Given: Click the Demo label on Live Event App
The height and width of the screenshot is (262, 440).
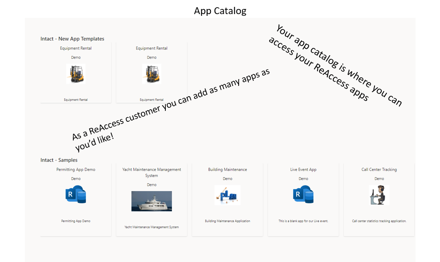Looking at the screenshot, I should (303, 178).
